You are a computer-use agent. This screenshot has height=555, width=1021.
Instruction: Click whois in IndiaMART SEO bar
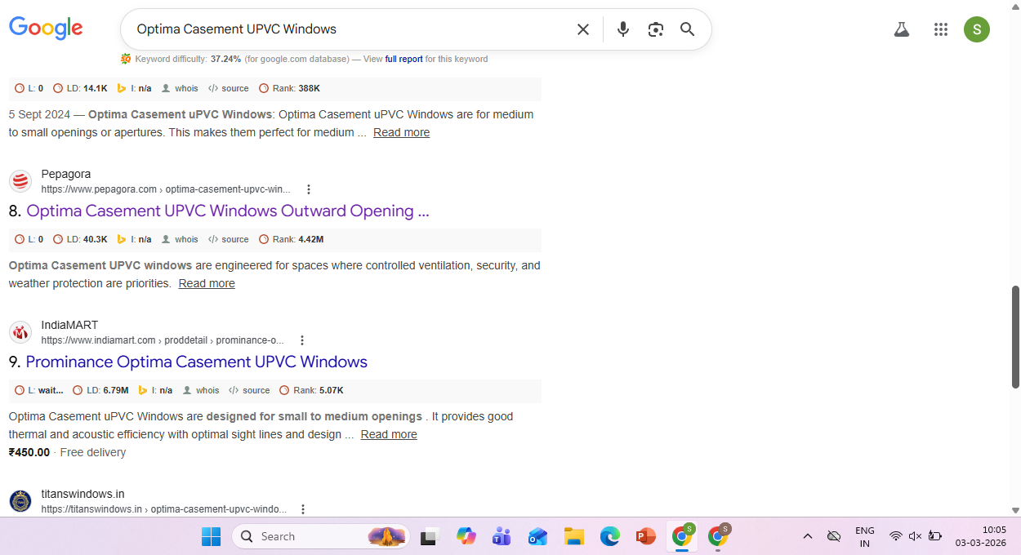(201, 390)
